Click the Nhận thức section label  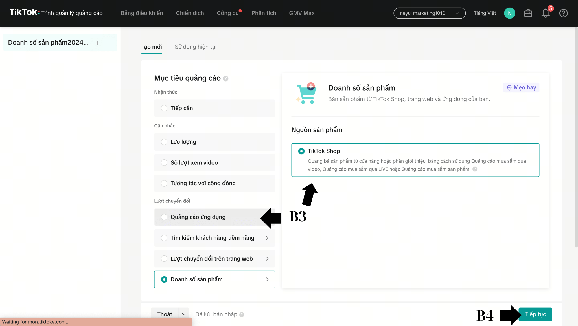(166, 92)
